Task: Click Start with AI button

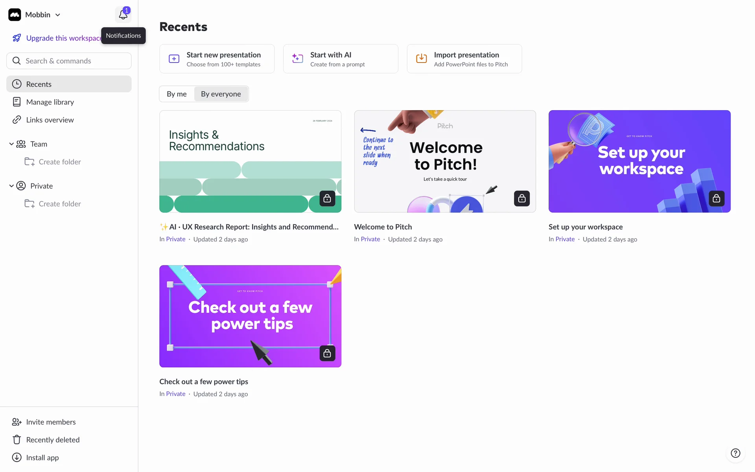Action: [340, 59]
